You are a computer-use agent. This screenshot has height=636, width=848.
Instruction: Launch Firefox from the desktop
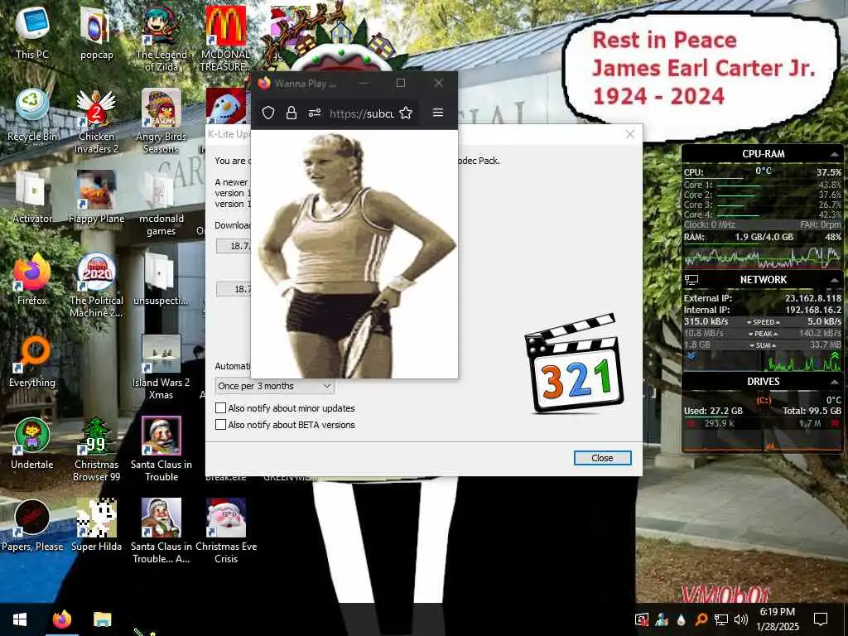(32, 279)
